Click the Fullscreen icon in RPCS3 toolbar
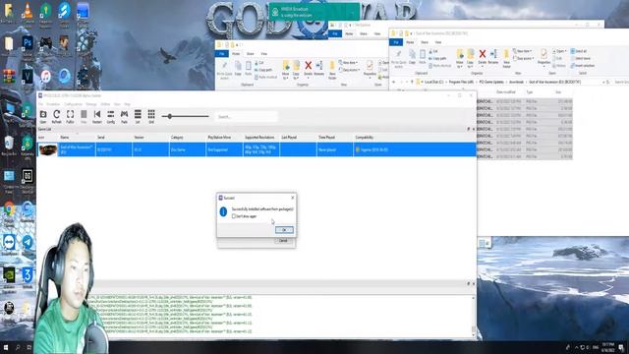The image size is (629, 354). coord(70,116)
